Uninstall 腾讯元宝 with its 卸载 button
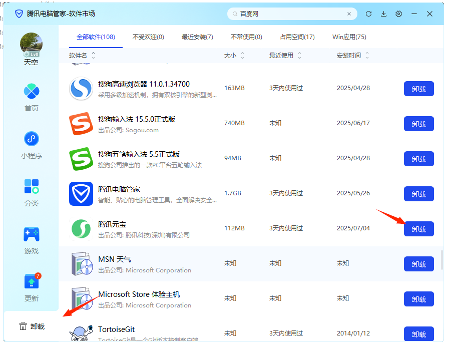 pyautogui.click(x=418, y=229)
